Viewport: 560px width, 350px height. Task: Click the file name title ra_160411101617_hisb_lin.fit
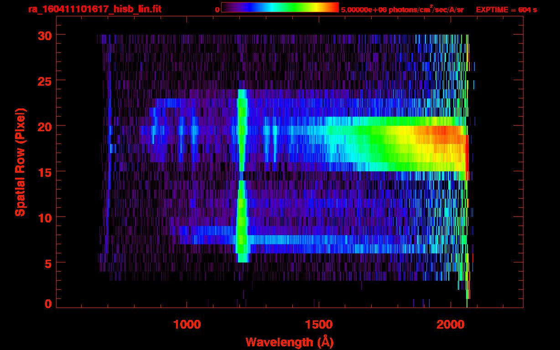[x=94, y=9]
